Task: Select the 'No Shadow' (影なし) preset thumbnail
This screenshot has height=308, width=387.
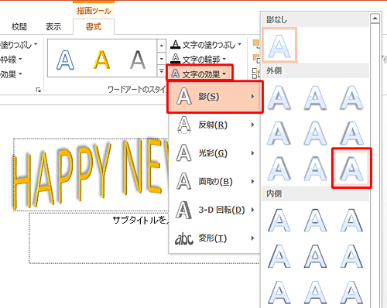Action: (x=279, y=45)
